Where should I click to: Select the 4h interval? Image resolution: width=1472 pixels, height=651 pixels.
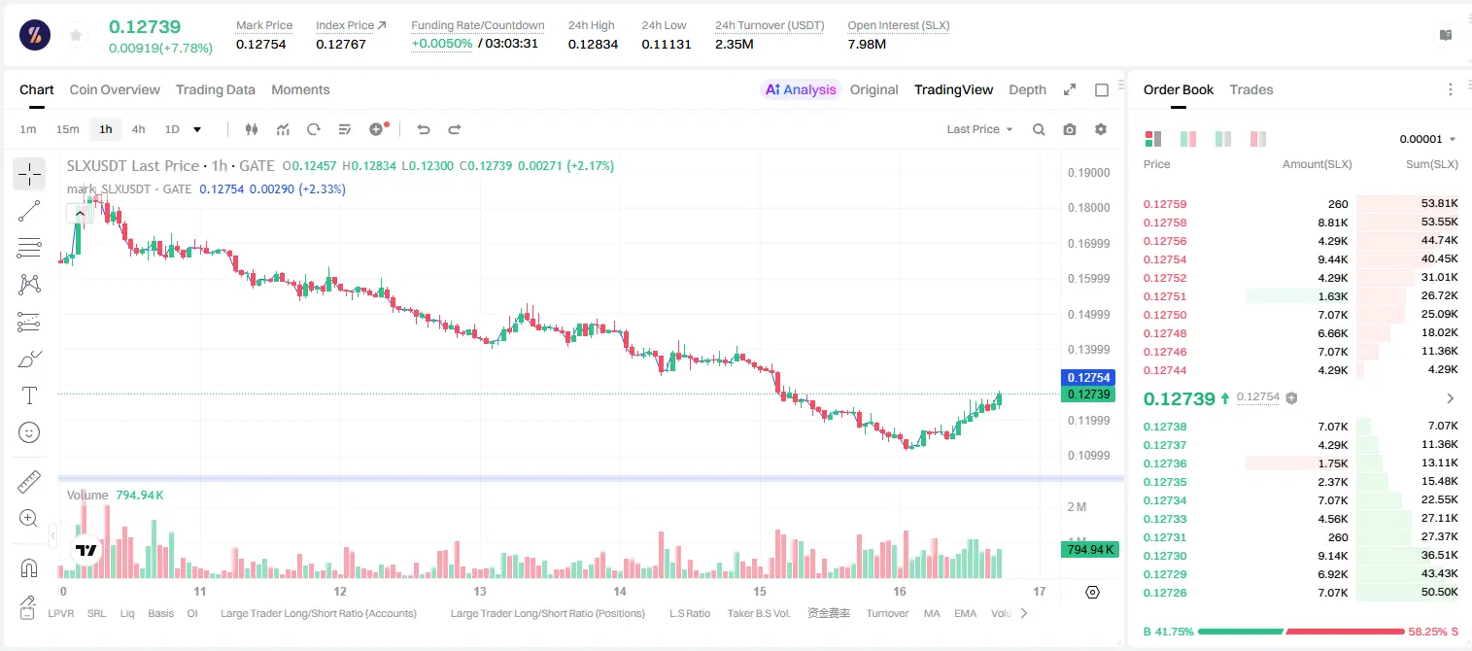click(138, 129)
